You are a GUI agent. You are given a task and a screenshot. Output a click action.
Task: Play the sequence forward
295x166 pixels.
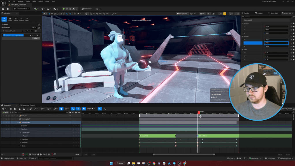[x=41, y=154]
